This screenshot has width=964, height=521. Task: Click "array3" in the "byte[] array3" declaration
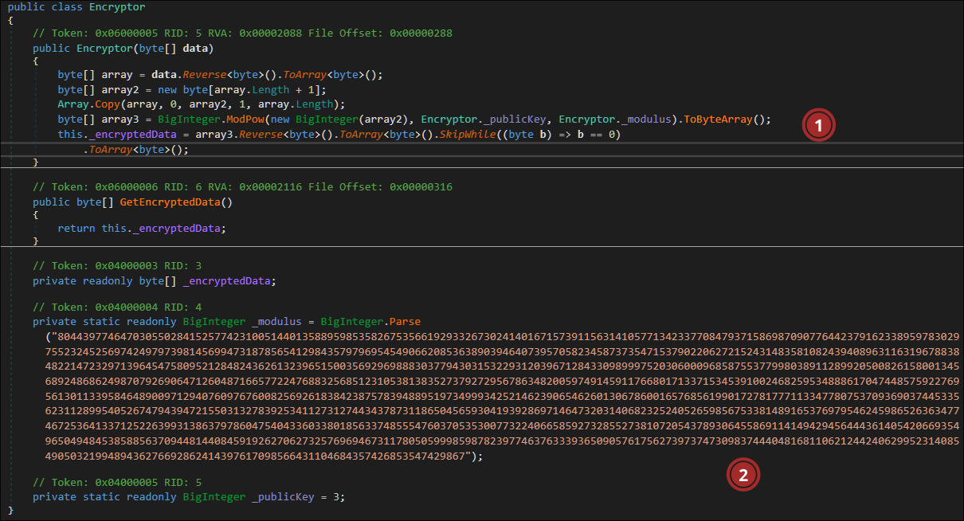(x=121, y=119)
